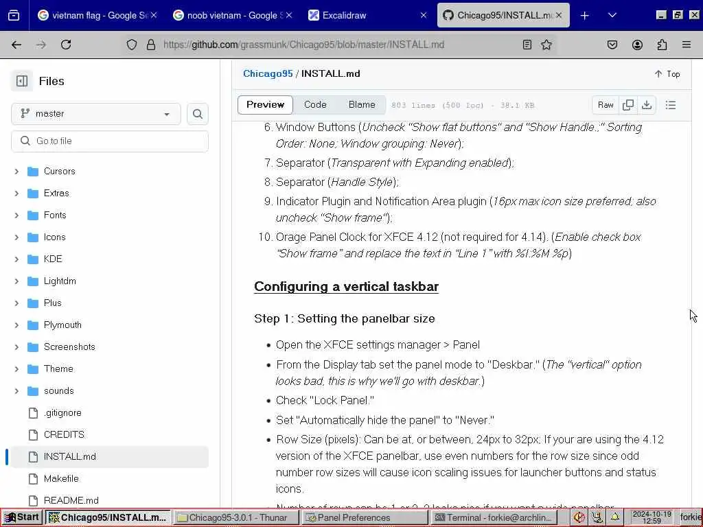
Task: Expand the KDE folder
Action: (16, 259)
